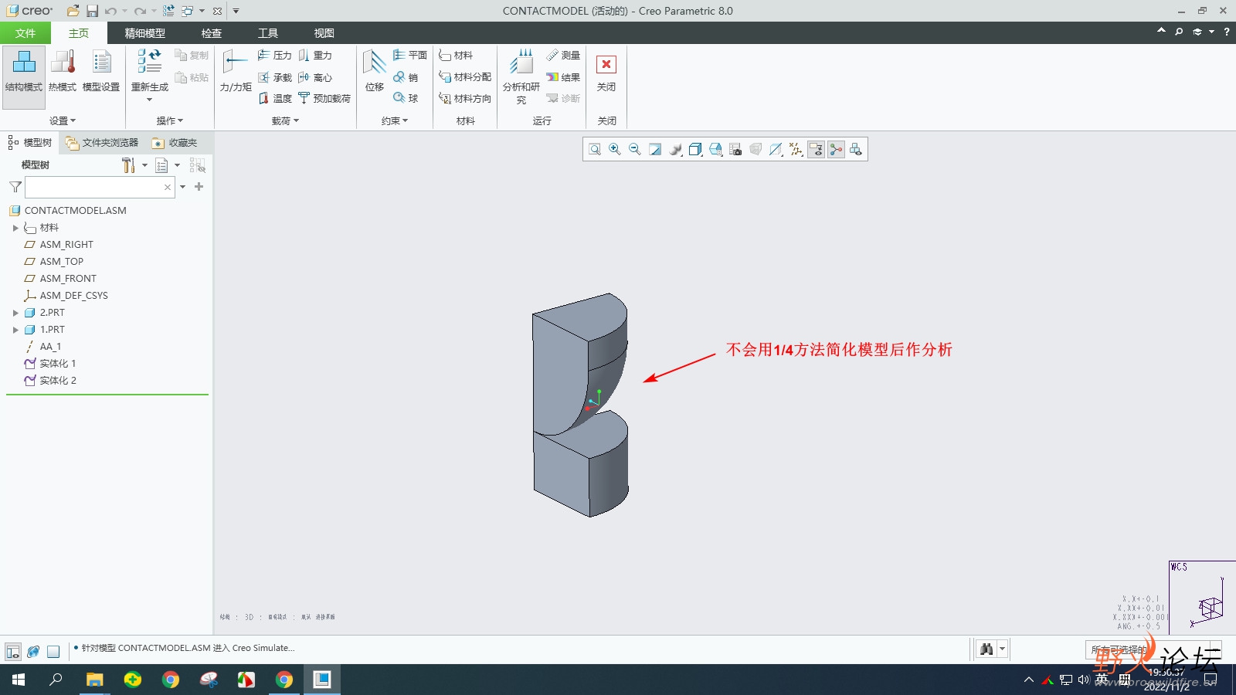Expand the 材料 node in model tree
Screen dimensions: 1236x695
(x=15, y=228)
